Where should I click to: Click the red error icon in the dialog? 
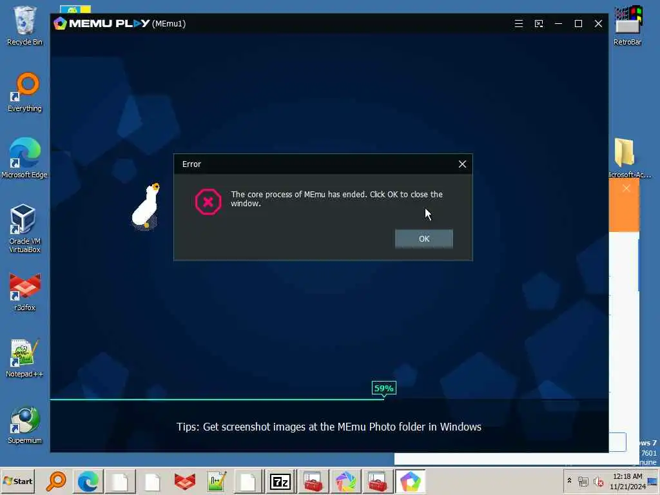click(208, 202)
